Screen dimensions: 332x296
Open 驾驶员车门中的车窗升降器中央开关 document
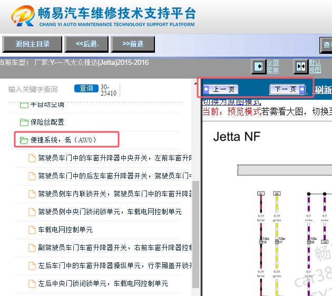(x=114, y=158)
